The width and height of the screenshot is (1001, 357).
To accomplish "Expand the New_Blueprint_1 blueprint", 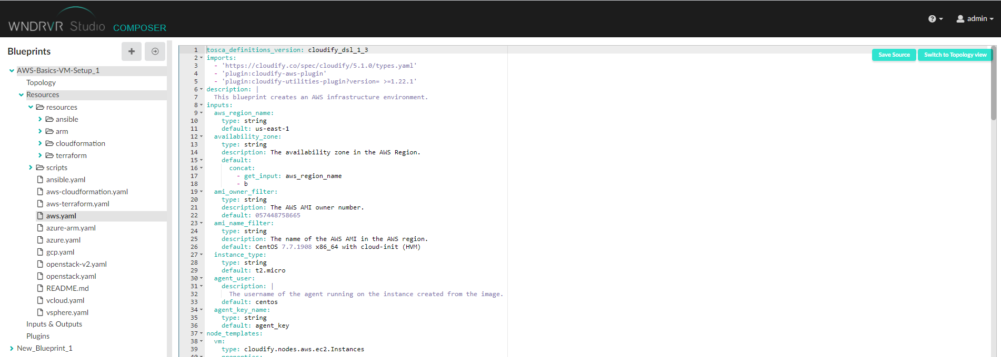I will (12, 348).
